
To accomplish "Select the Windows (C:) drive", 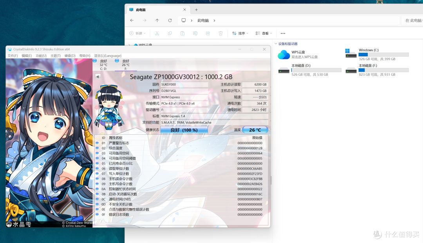I will 377,54.
